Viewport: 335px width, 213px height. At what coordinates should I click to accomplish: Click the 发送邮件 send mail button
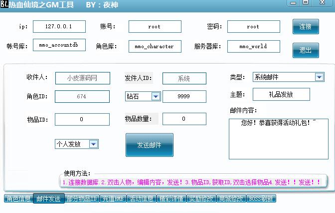(150, 145)
